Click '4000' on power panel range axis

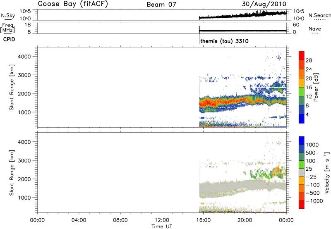point(24,57)
